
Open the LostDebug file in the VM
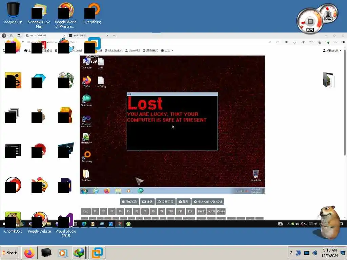pos(101,82)
